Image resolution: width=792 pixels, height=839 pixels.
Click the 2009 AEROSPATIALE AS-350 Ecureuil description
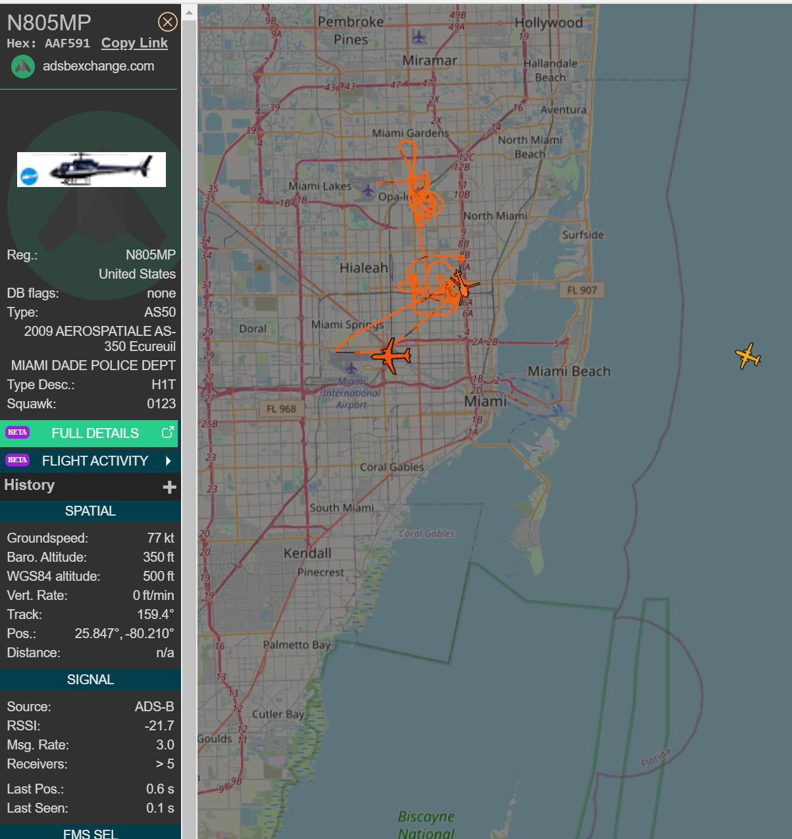point(100,338)
